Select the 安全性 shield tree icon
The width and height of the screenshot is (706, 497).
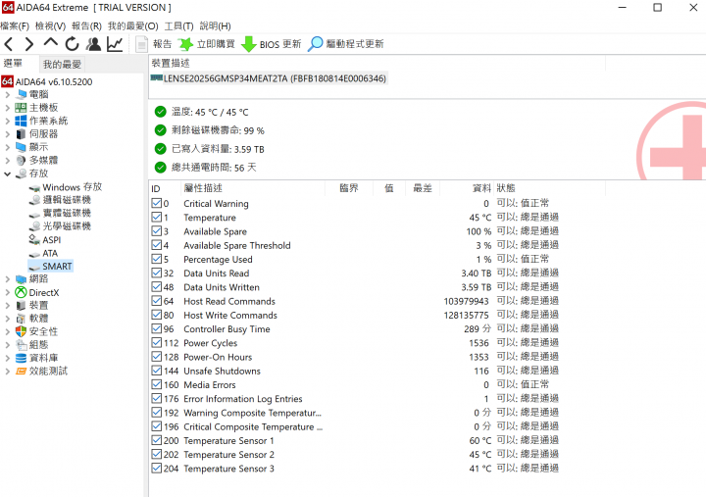click(x=21, y=331)
